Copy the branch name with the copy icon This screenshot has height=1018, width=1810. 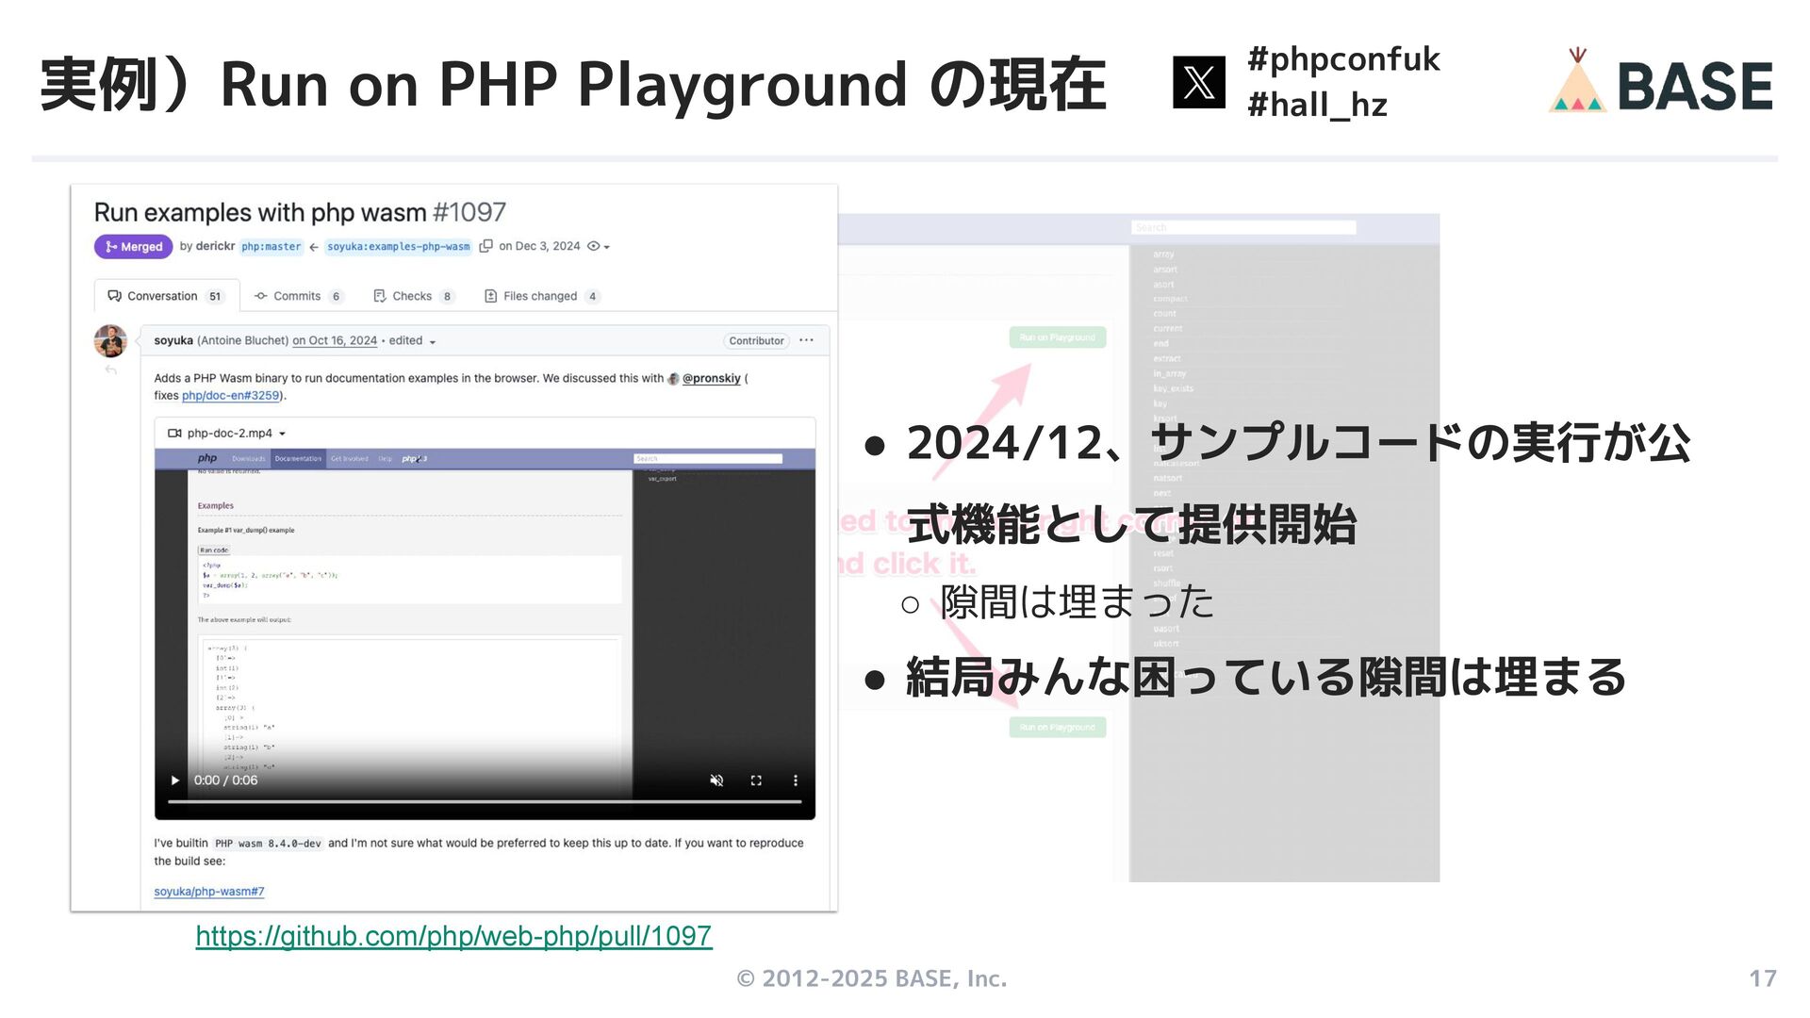[486, 246]
